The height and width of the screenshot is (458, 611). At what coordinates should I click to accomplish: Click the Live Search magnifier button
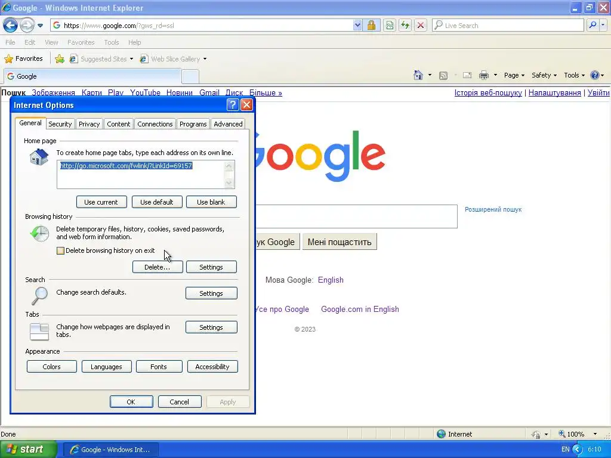pyautogui.click(x=593, y=25)
